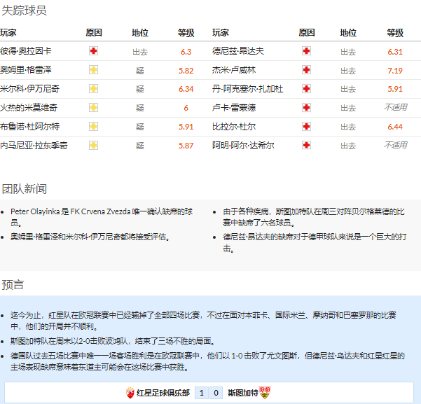Open player 丹·阿克塞尔·扎加杜 profile

tap(248, 89)
